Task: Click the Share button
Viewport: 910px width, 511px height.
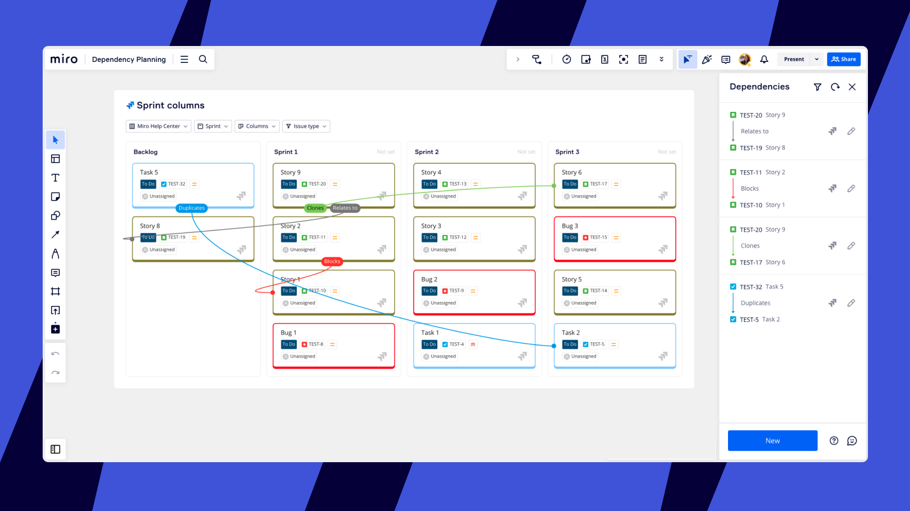Action: tap(843, 59)
